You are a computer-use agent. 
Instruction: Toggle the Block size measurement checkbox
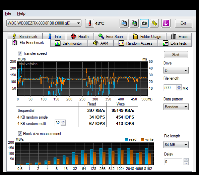pos(20,133)
